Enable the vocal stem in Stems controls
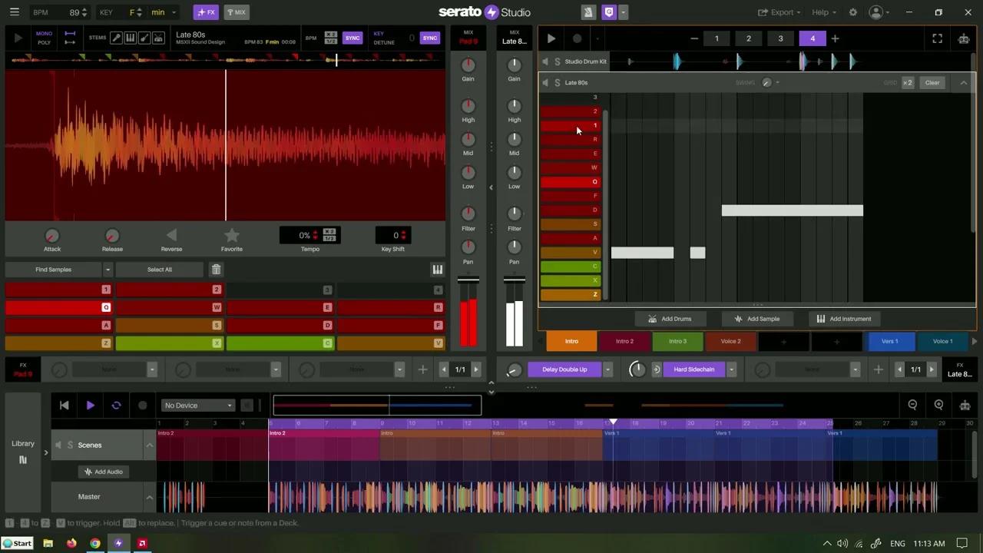Viewport: 983px width, 553px height. click(117, 38)
